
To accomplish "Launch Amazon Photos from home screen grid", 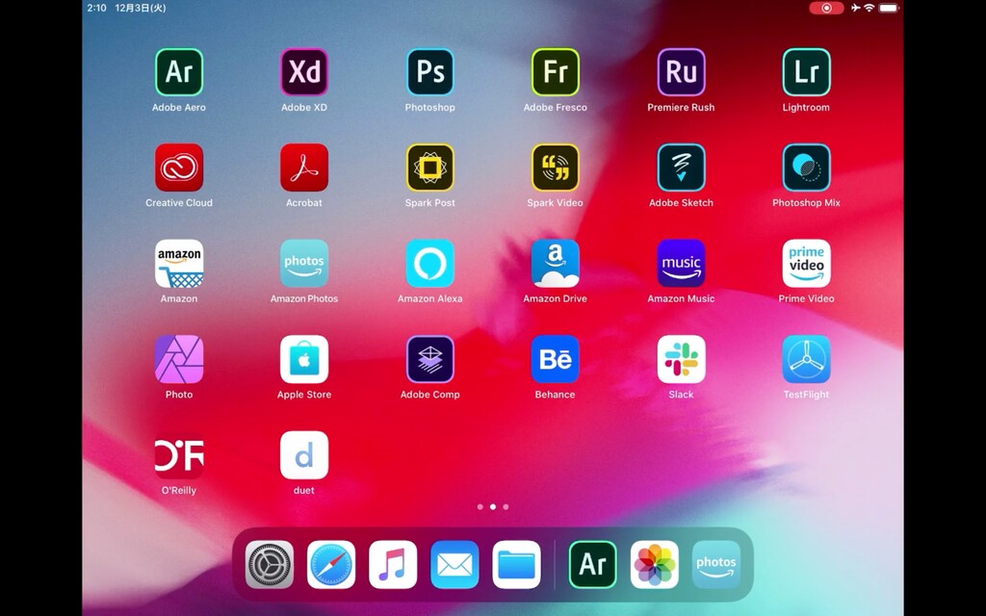I will 304,264.
